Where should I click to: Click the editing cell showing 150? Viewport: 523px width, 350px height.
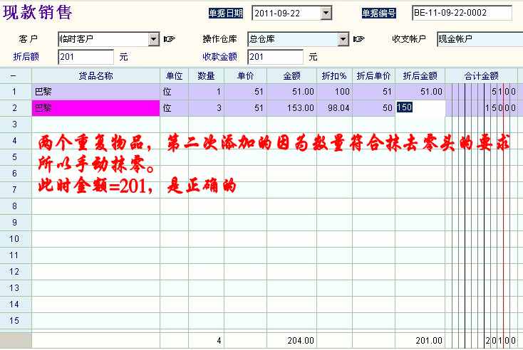point(420,108)
